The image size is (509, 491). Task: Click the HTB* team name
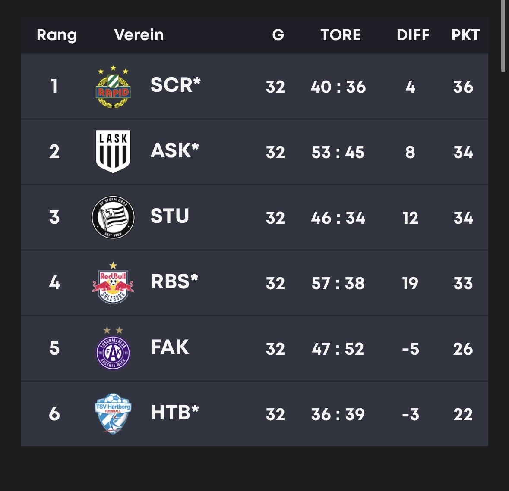175,413
